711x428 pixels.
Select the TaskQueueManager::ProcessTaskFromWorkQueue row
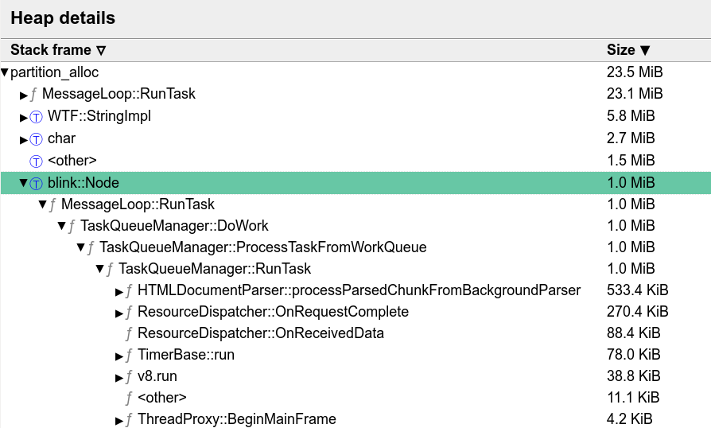click(x=262, y=247)
